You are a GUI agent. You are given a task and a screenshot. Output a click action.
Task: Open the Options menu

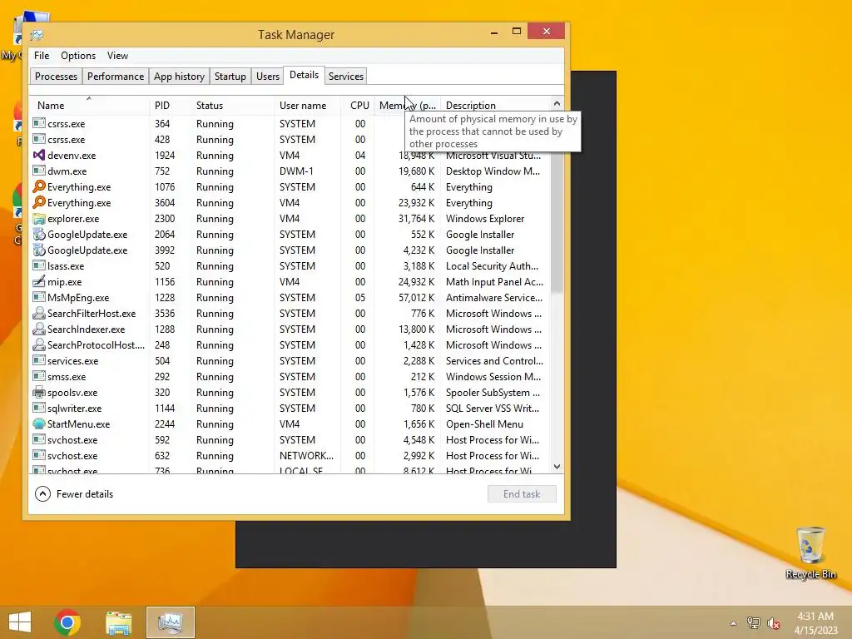coord(78,56)
